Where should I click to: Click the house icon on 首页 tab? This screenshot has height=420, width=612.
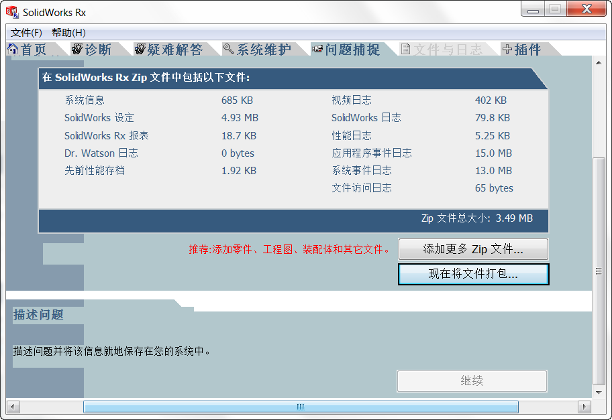(x=13, y=49)
